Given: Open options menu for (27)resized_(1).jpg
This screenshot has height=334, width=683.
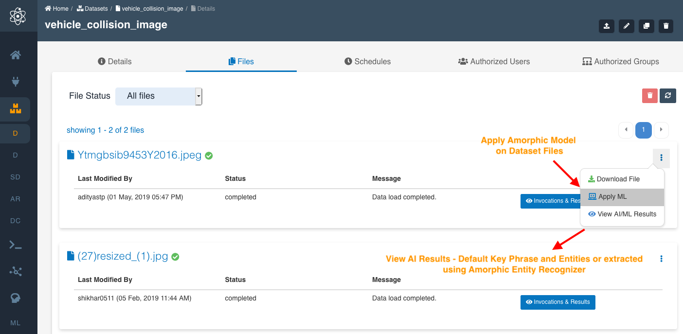Looking at the screenshot, I should pos(661,259).
